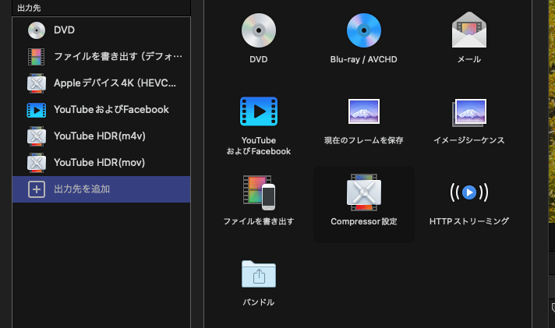Select the イメージシーケンス icon

click(469, 112)
